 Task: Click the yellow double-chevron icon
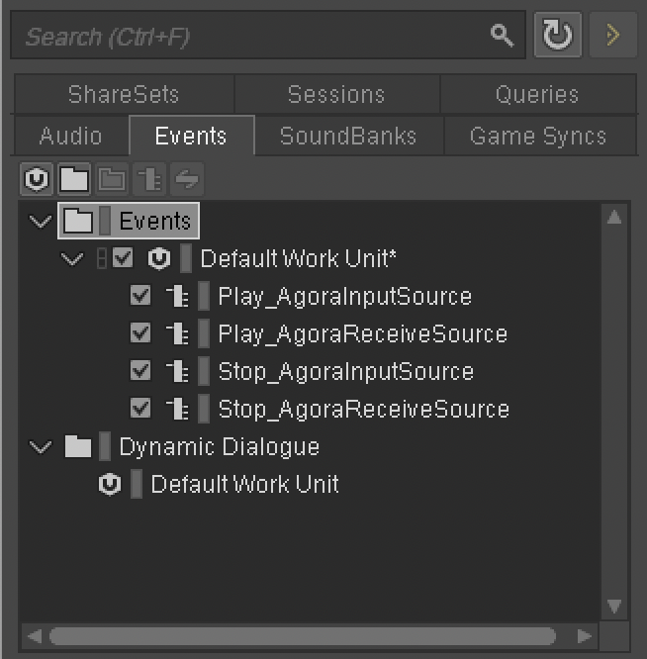[613, 35]
